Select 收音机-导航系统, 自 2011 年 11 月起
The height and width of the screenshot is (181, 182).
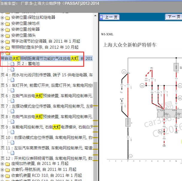(x=44, y=170)
